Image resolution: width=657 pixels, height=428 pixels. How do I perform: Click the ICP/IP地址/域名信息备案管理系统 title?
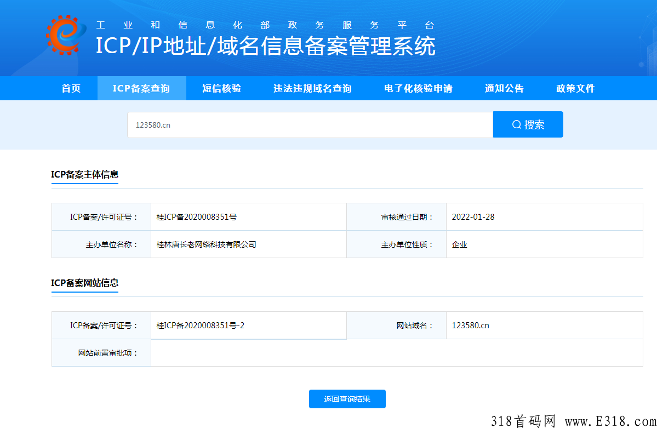pos(266,45)
